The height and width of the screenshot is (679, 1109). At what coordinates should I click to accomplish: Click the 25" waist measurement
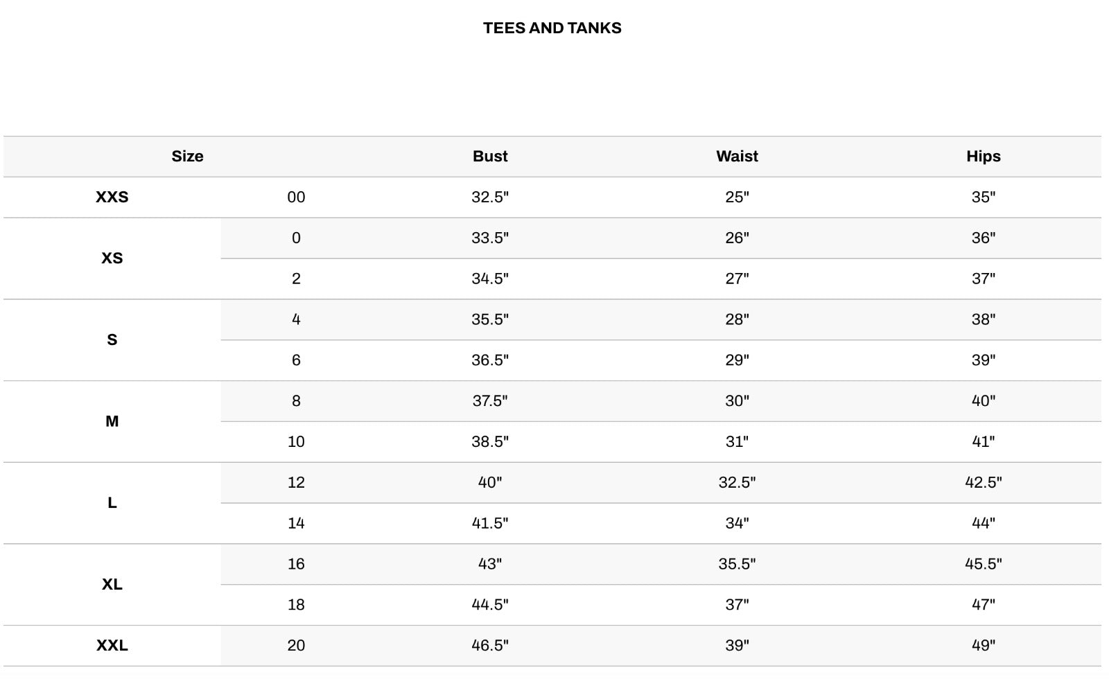[x=737, y=197]
